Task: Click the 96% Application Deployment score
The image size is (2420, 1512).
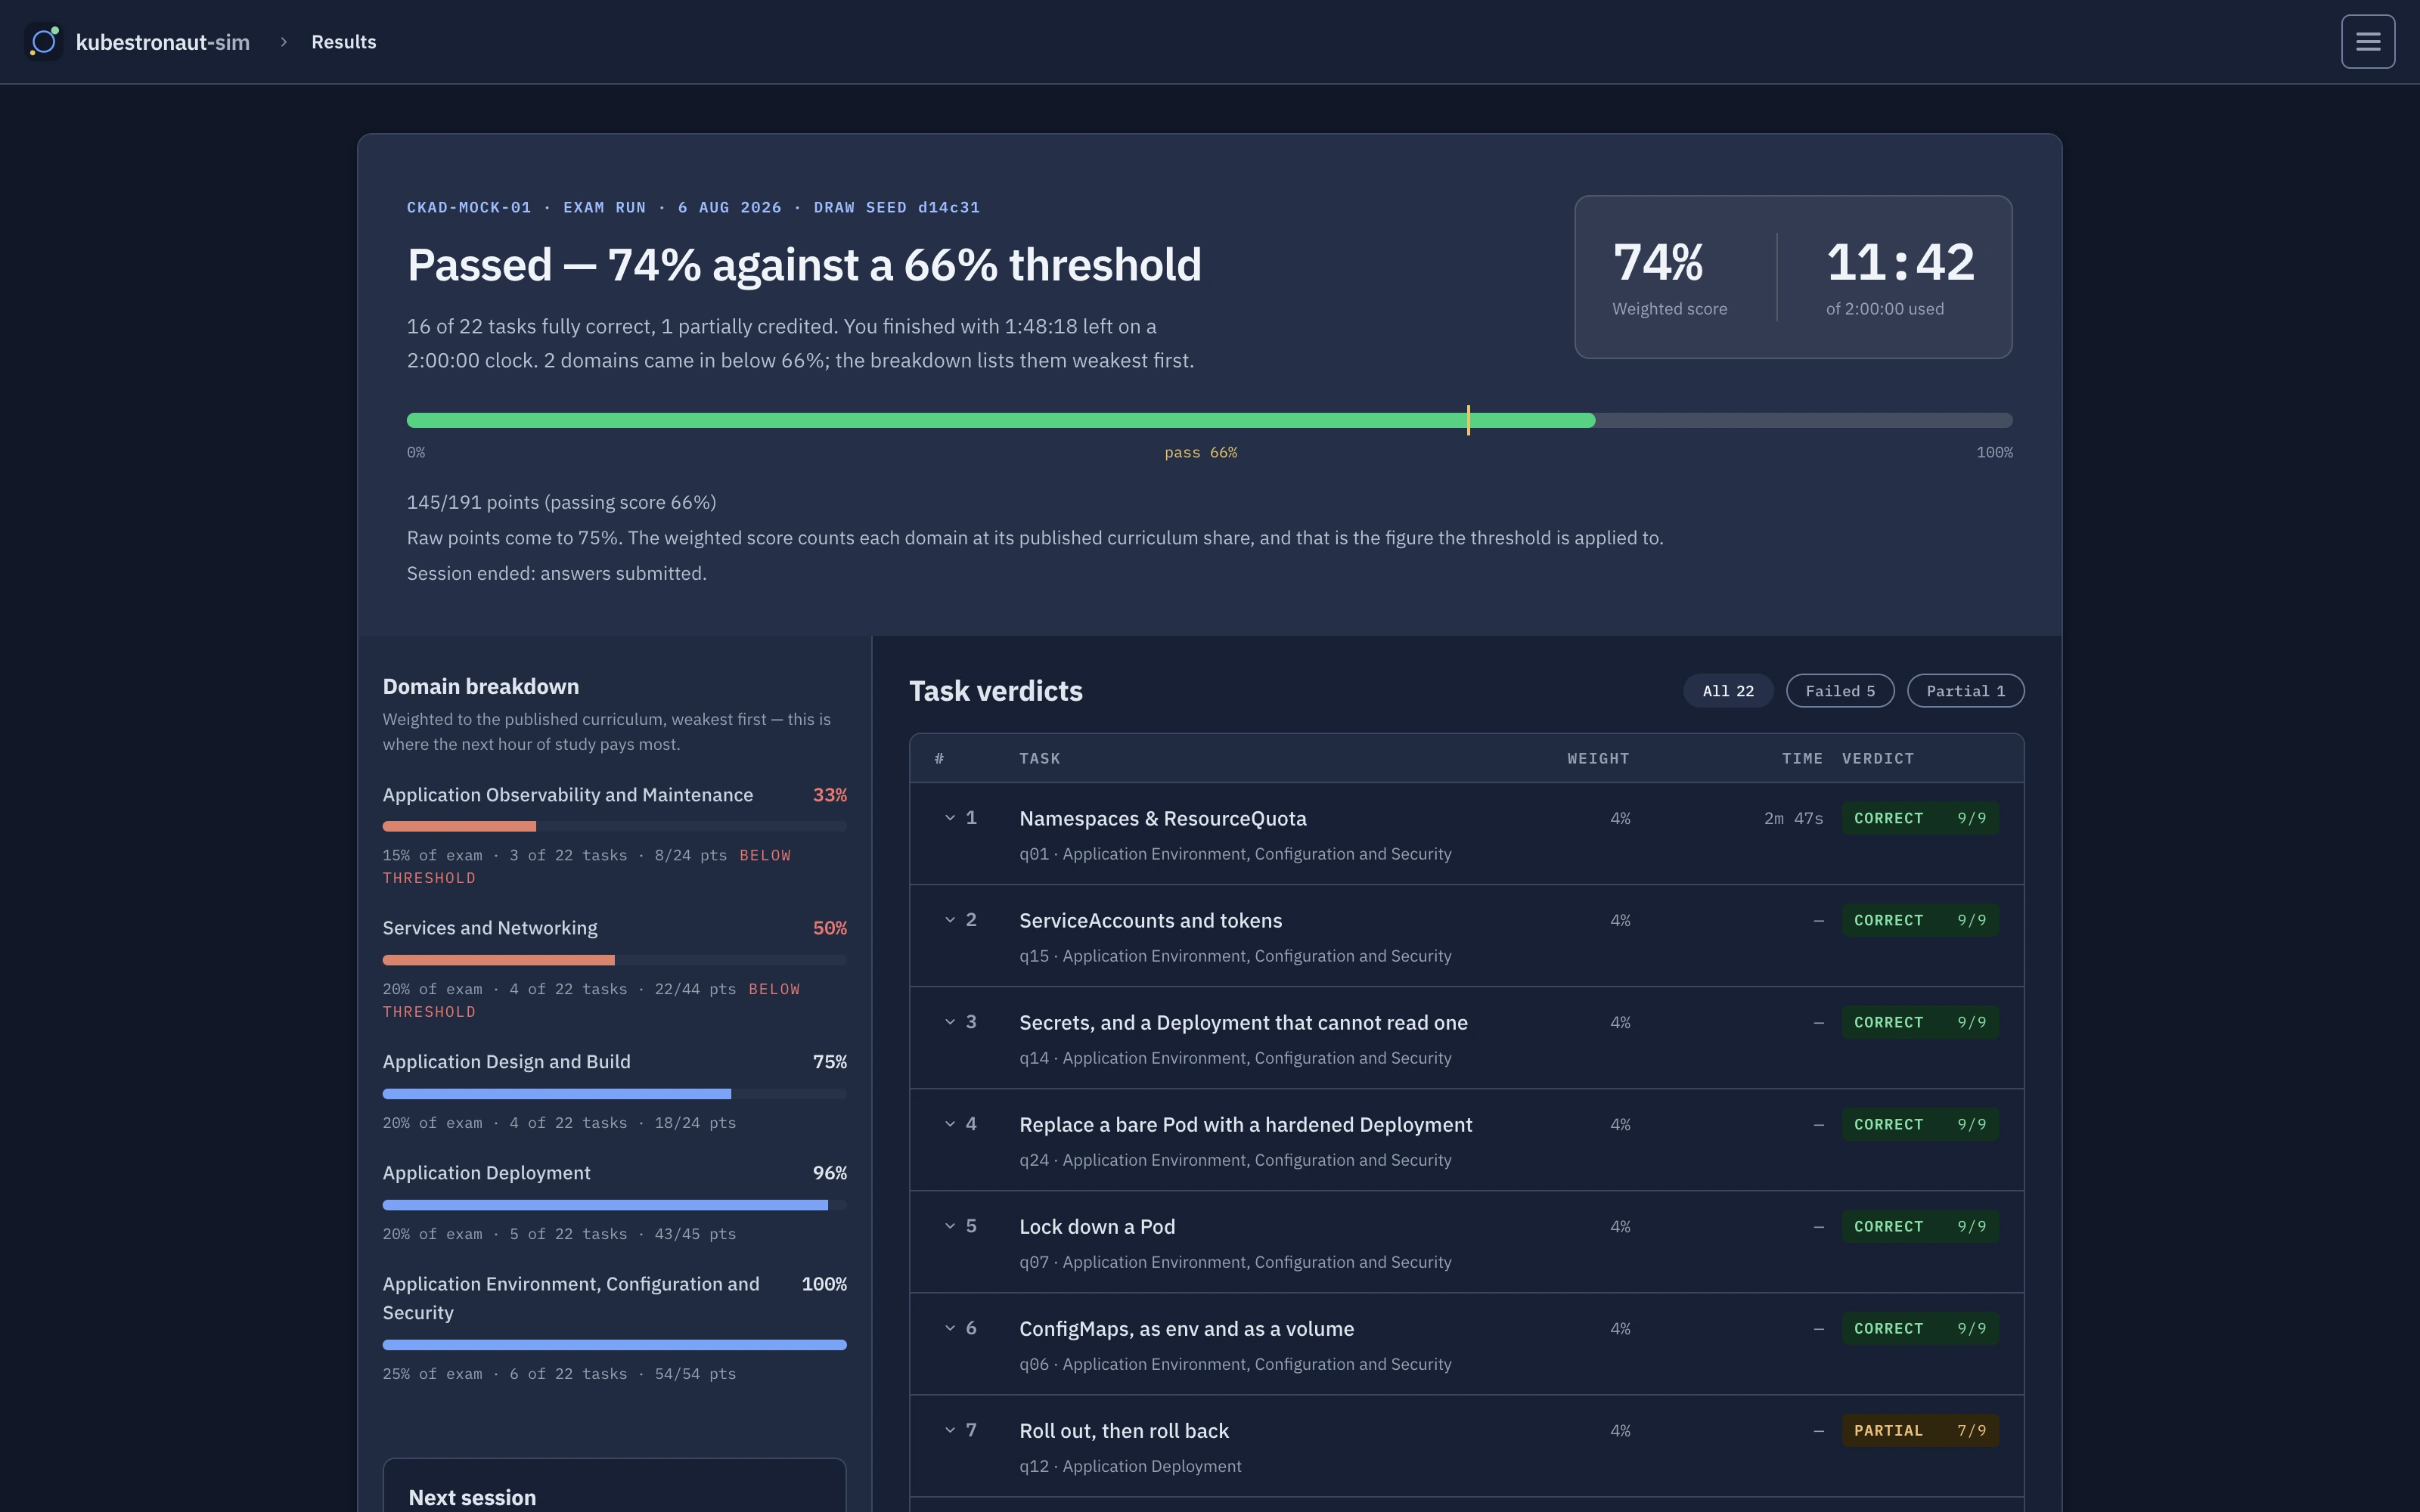Action: pyautogui.click(x=829, y=1173)
